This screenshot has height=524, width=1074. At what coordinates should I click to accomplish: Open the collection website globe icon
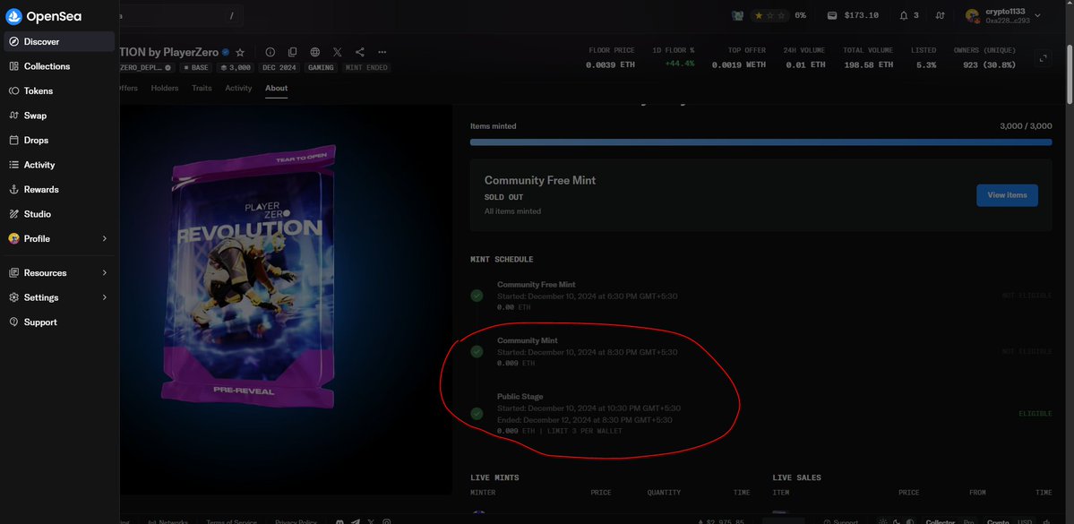pyautogui.click(x=315, y=52)
